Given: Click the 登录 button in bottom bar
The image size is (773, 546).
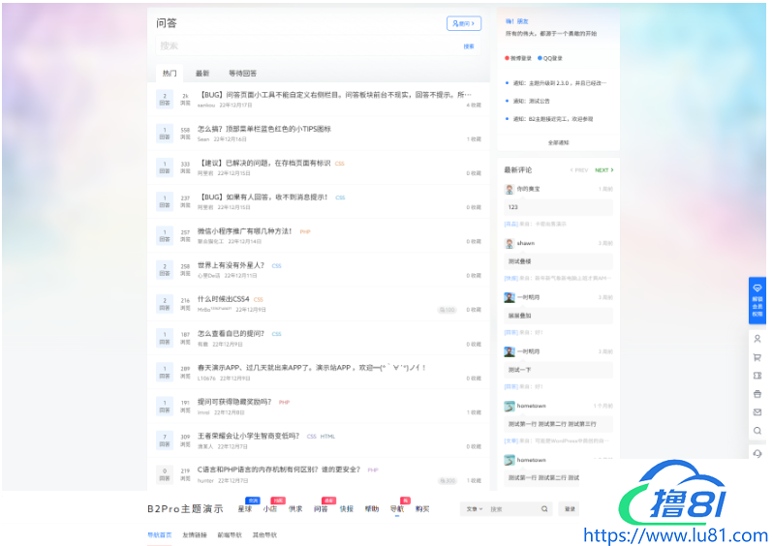Looking at the screenshot, I should click(x=571, y=508).
